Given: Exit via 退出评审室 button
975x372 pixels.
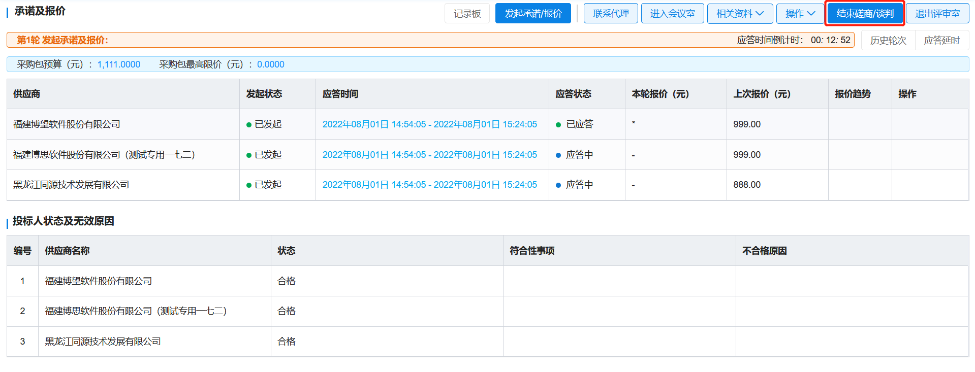Looking at the screenshot, I should pos(937,14).
